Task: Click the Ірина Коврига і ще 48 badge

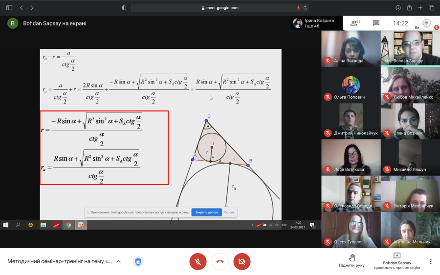Action: pos(316,23)
